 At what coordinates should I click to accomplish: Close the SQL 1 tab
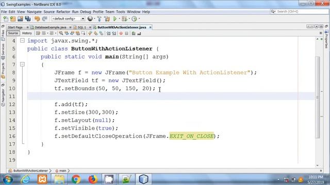(x=90, y=27)
